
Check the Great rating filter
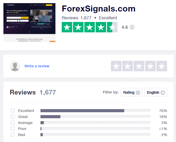(x=13, y=117)
